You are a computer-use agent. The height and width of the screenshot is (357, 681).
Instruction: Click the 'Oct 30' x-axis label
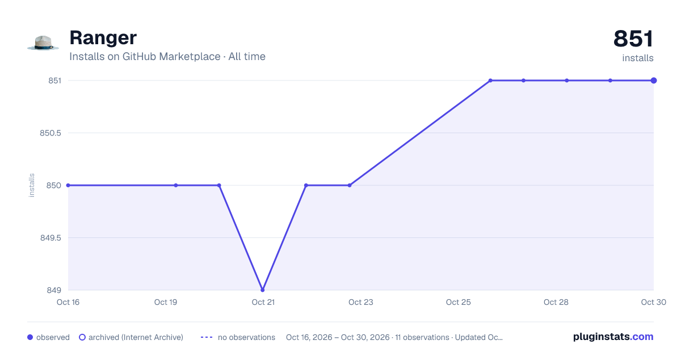click(653, 302)
